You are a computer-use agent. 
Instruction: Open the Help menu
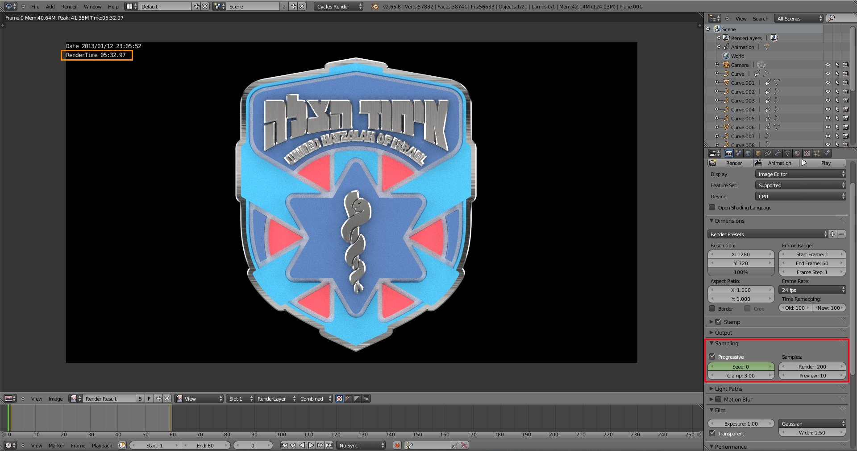coord(113,7)
